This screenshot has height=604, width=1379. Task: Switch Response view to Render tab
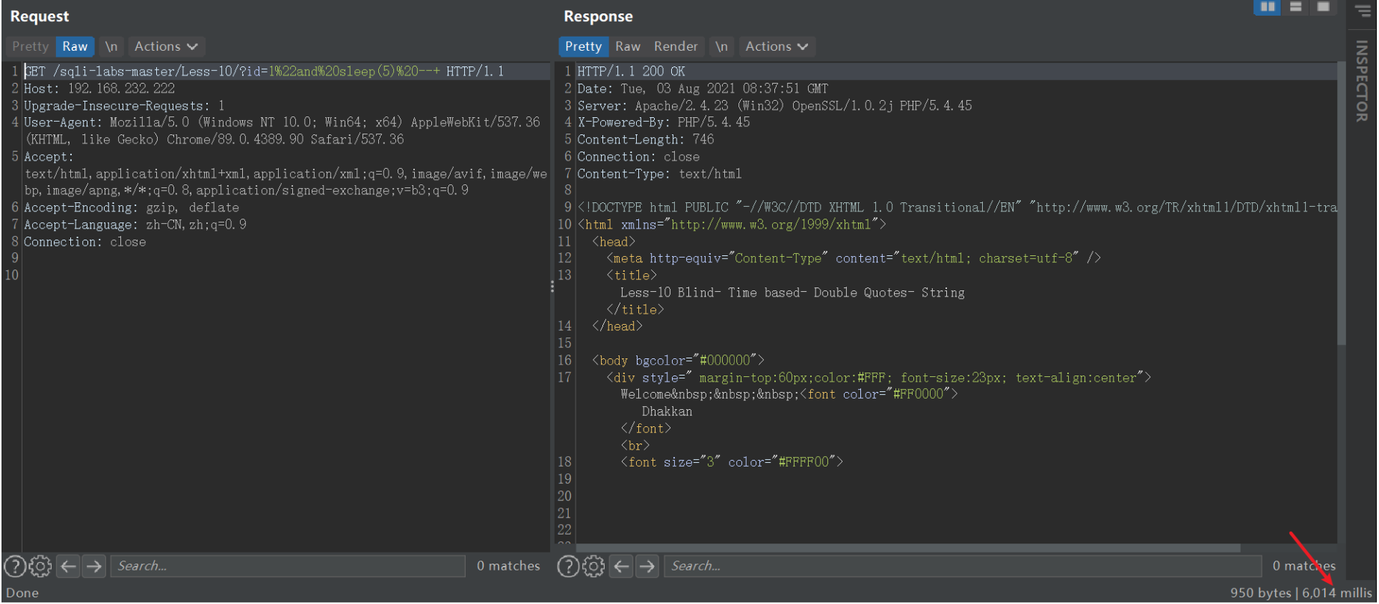click(x=676, y=46)
